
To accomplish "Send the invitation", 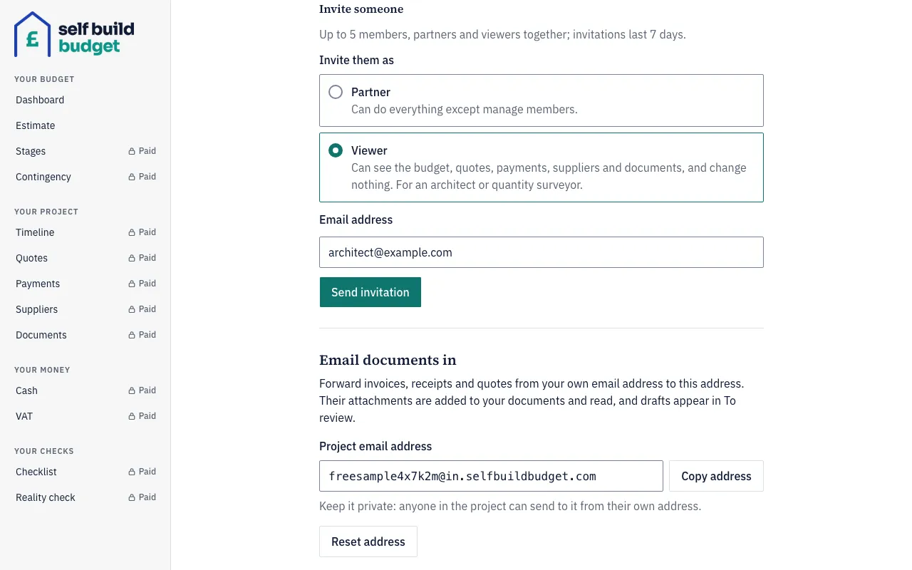I will (x=370, y=292).
